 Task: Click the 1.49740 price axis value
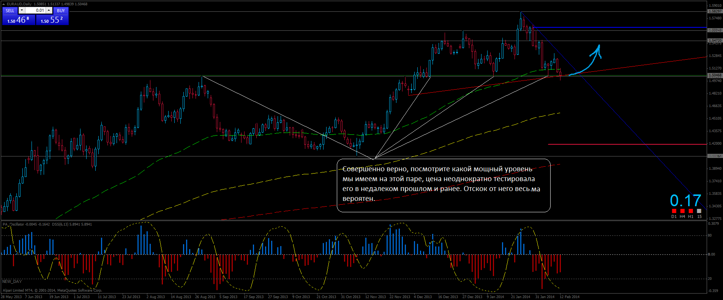pos(715,81)
